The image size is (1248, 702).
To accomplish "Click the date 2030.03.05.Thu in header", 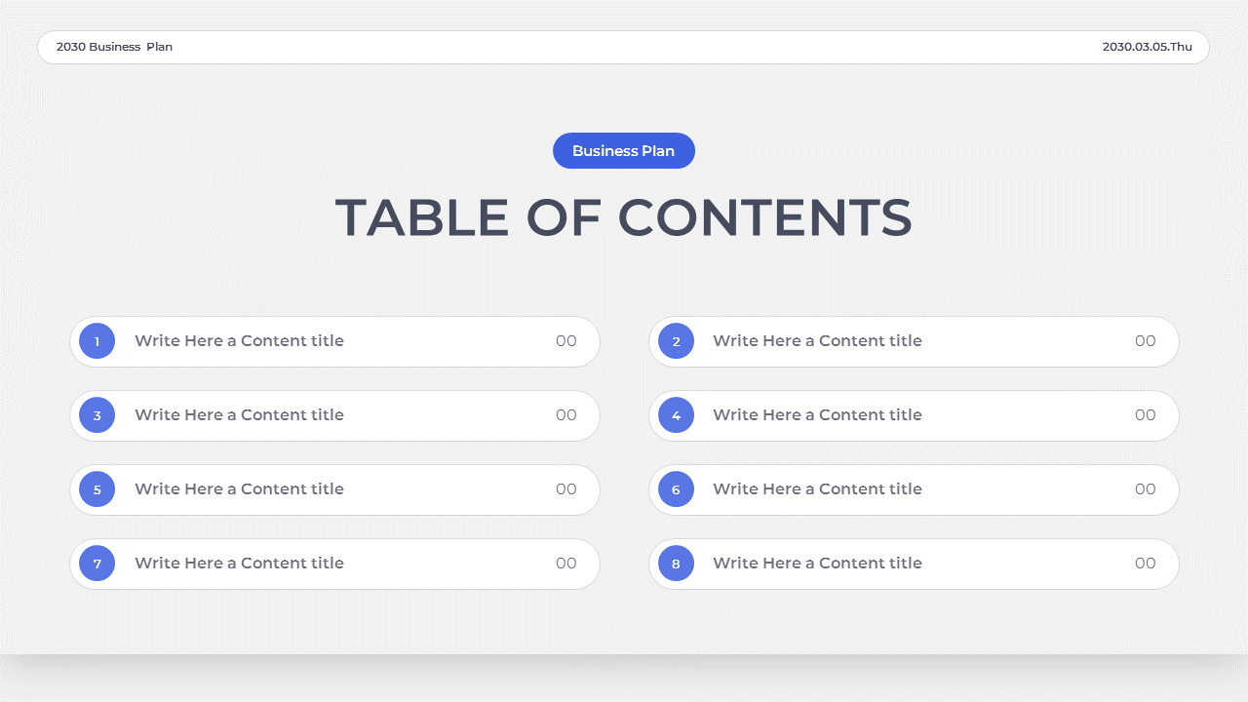I will [1147, 47].
